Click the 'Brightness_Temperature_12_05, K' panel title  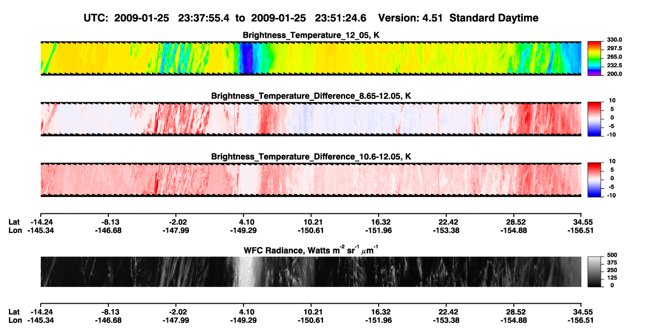311,35
